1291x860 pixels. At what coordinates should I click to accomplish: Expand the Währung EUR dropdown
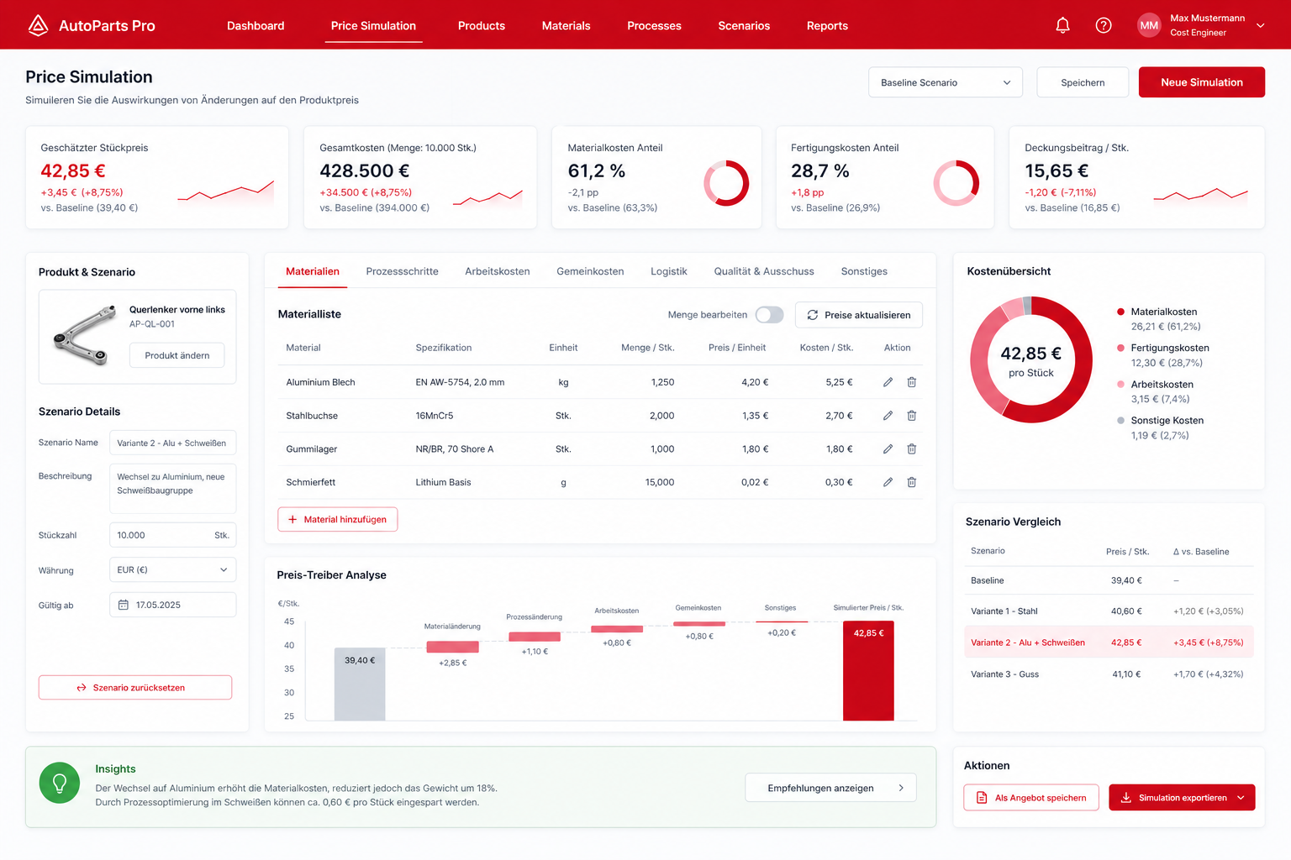(x=172, y=569)
